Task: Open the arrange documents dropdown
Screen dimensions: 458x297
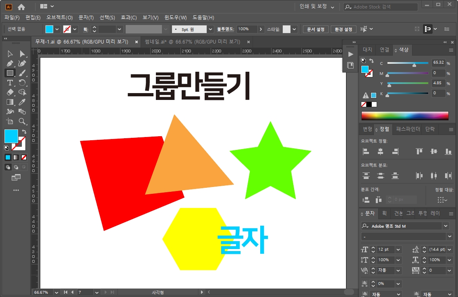Action: pos(47,6)
